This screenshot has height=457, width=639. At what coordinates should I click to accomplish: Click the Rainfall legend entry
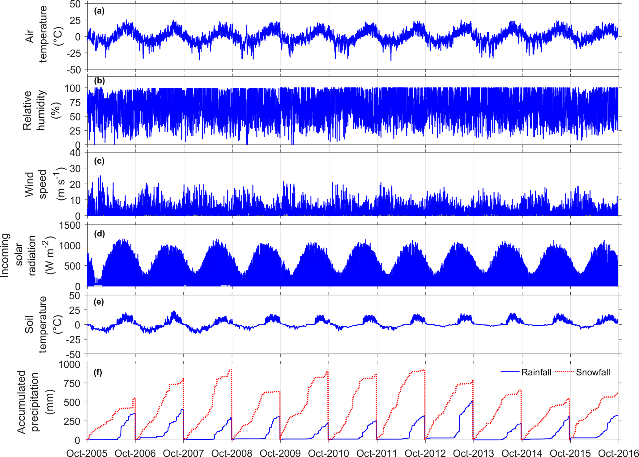(x=536, y=372)
